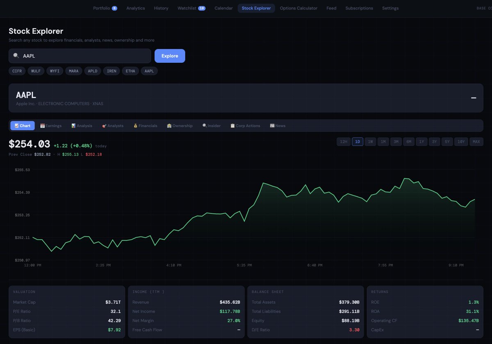Switch to the Analysis tab
This screenshot has width=492, height=344.
[x=82, y=126]
